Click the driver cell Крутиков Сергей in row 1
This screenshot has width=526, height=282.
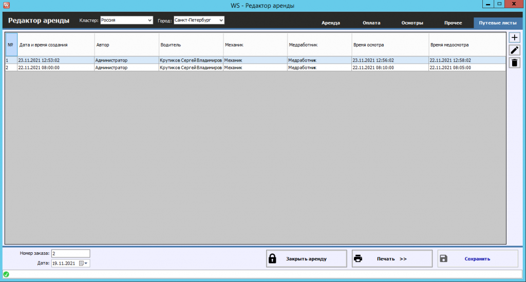tap(191, 61)
